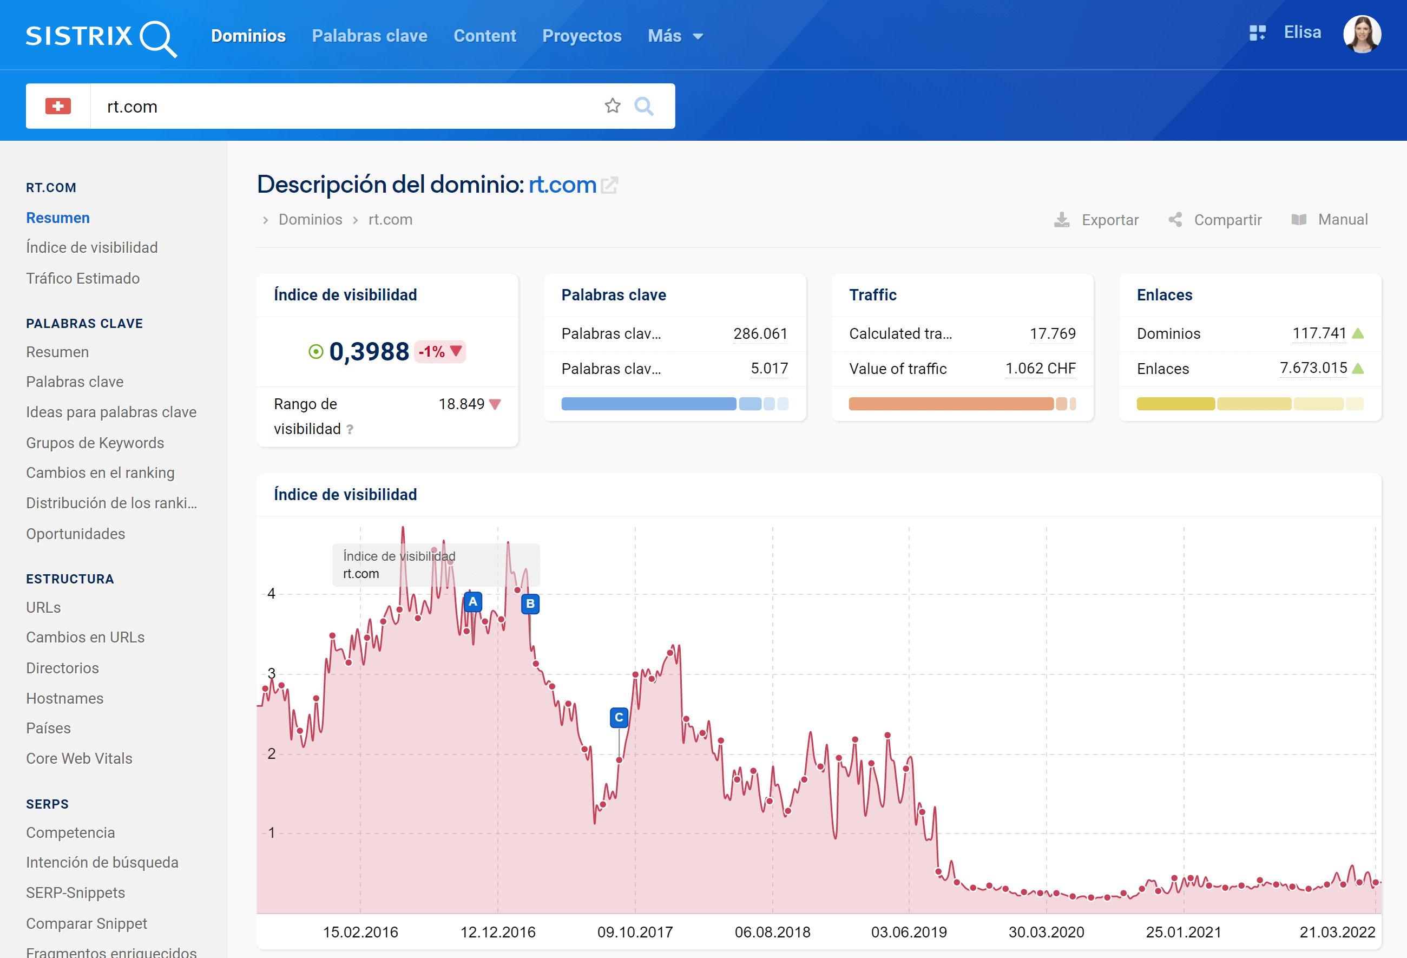Select Core Web Vitals in sidebar
The height and width of the screenshot is (958, 1407).
click(80, 758)
